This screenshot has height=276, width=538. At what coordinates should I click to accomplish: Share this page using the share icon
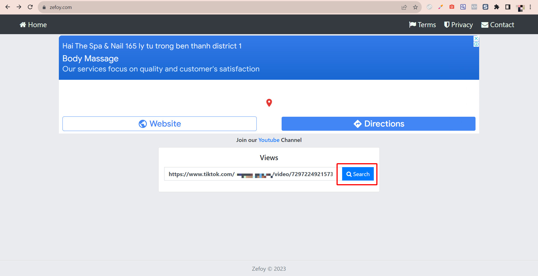pyautogui.click(x=404, y=7)
